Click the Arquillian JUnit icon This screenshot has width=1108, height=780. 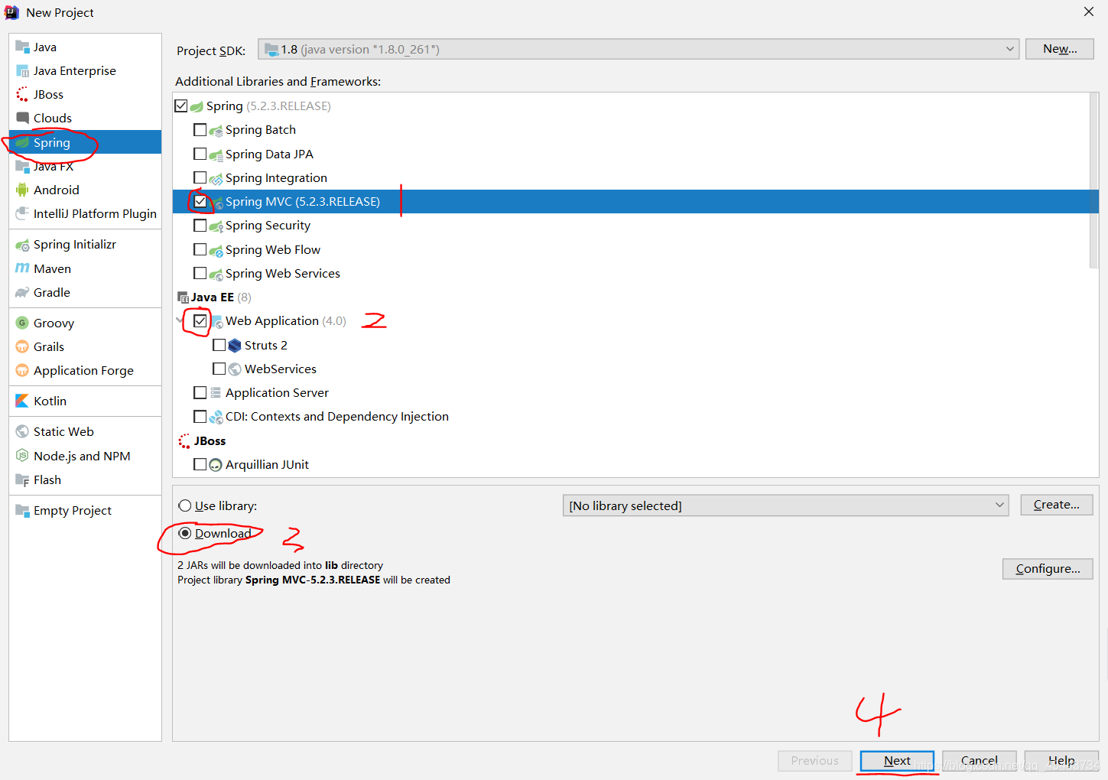216,465
